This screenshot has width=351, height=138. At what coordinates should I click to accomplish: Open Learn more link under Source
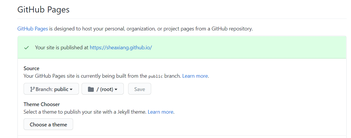click(x=195, y=76)
